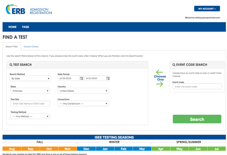Select the Mar month block

(142, 149)
